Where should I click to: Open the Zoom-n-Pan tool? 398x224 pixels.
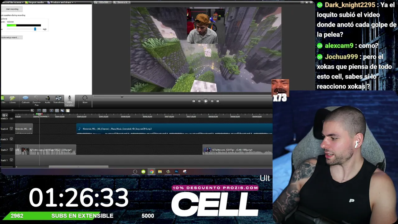(36, 101)
